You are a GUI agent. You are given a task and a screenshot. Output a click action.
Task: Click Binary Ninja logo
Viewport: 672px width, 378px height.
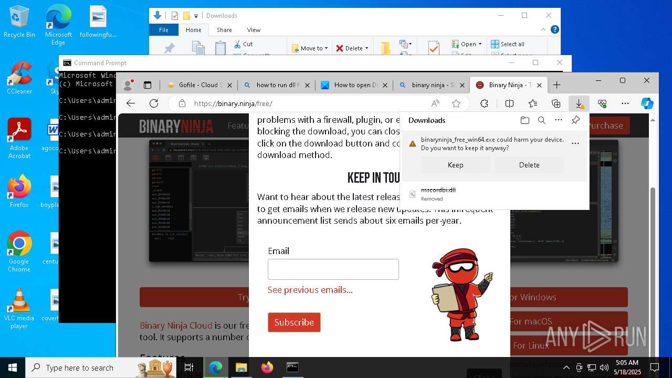[x=176, y=126]
